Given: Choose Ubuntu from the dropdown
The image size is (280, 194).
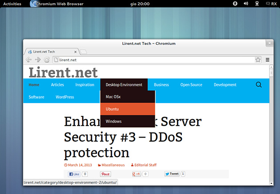Looking at the screenshot, I should (128, 109).
